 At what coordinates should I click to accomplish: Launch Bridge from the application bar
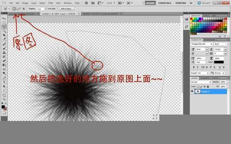tap(86, 3)
